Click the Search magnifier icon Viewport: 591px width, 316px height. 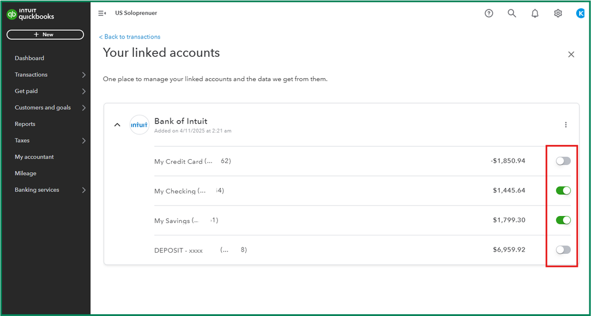coord(512,13)
